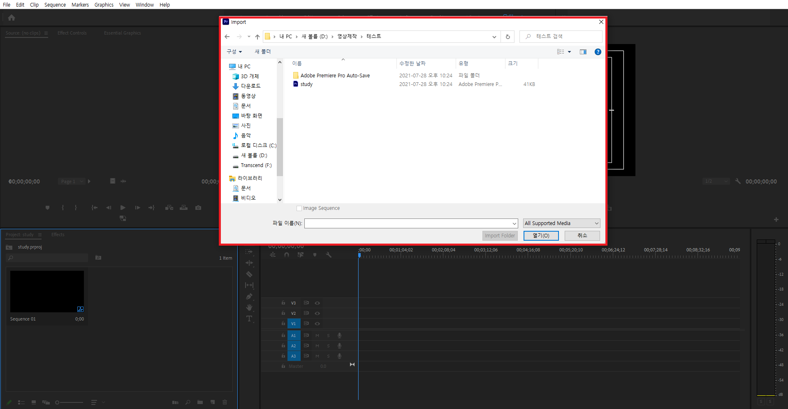This screenshot has height=409, width=788.
Task: Enable voice-over record on A1
Action: click(339, 335)
